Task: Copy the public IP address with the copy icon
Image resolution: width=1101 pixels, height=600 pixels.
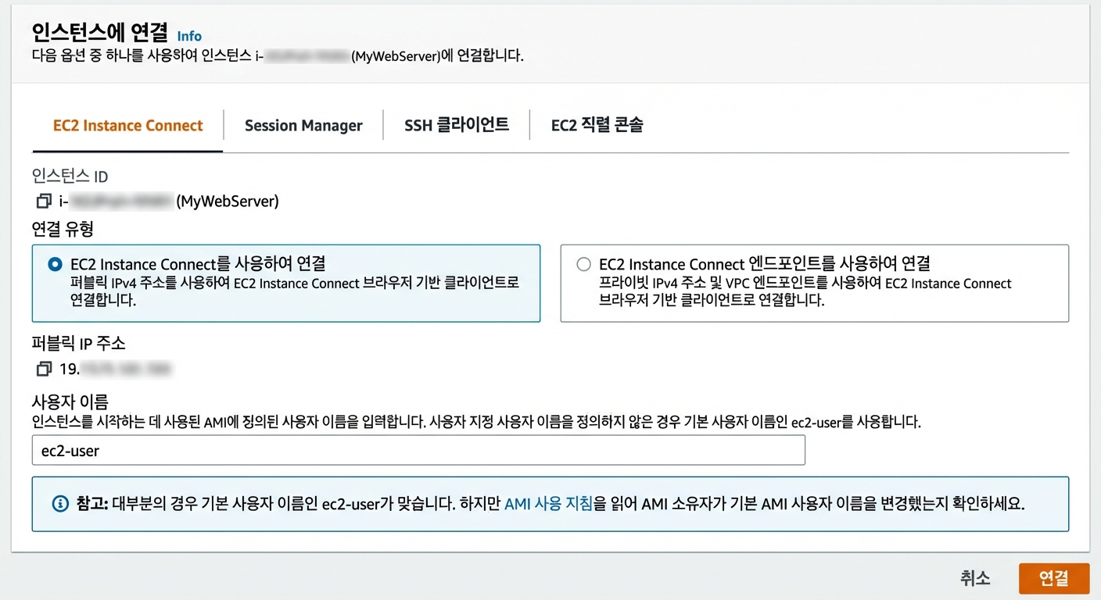Action: point(44,369)
